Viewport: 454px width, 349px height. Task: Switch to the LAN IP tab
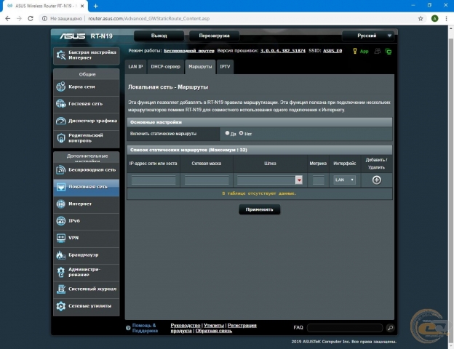135,67
